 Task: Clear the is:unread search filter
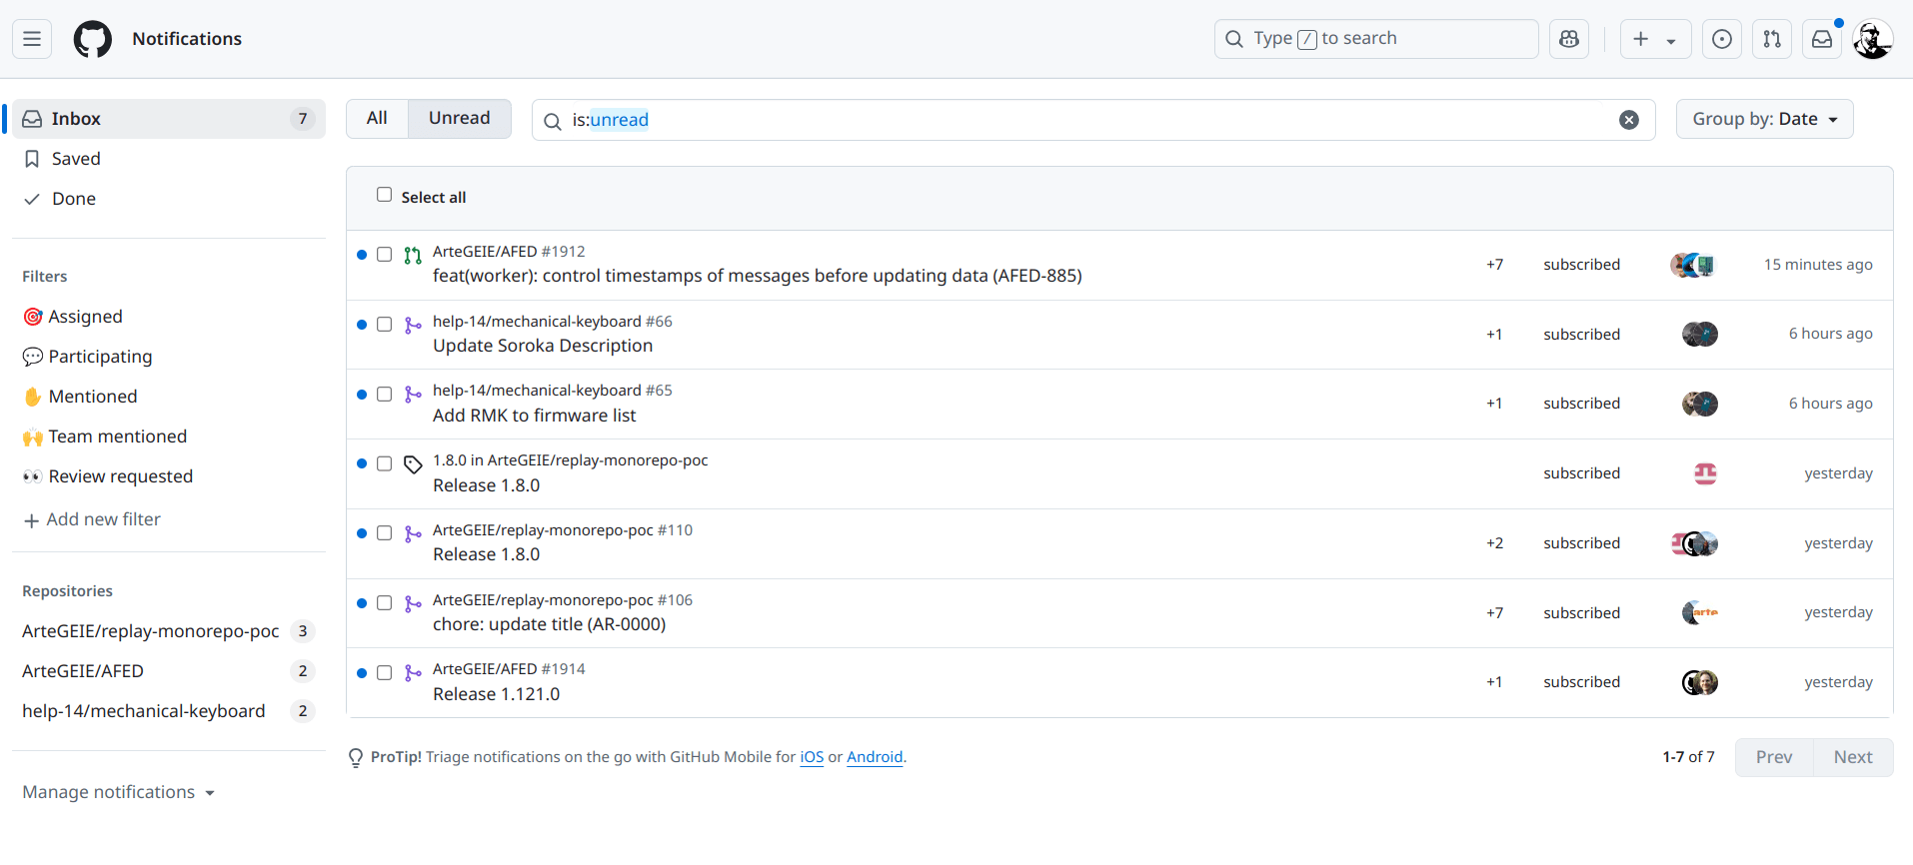point(1629,120)
